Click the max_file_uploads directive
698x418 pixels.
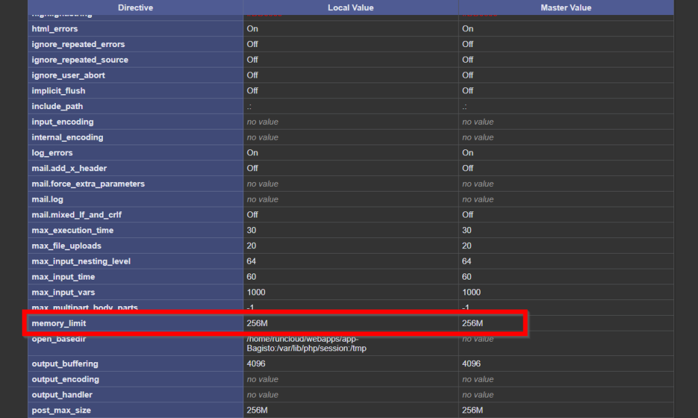point(67,245)
